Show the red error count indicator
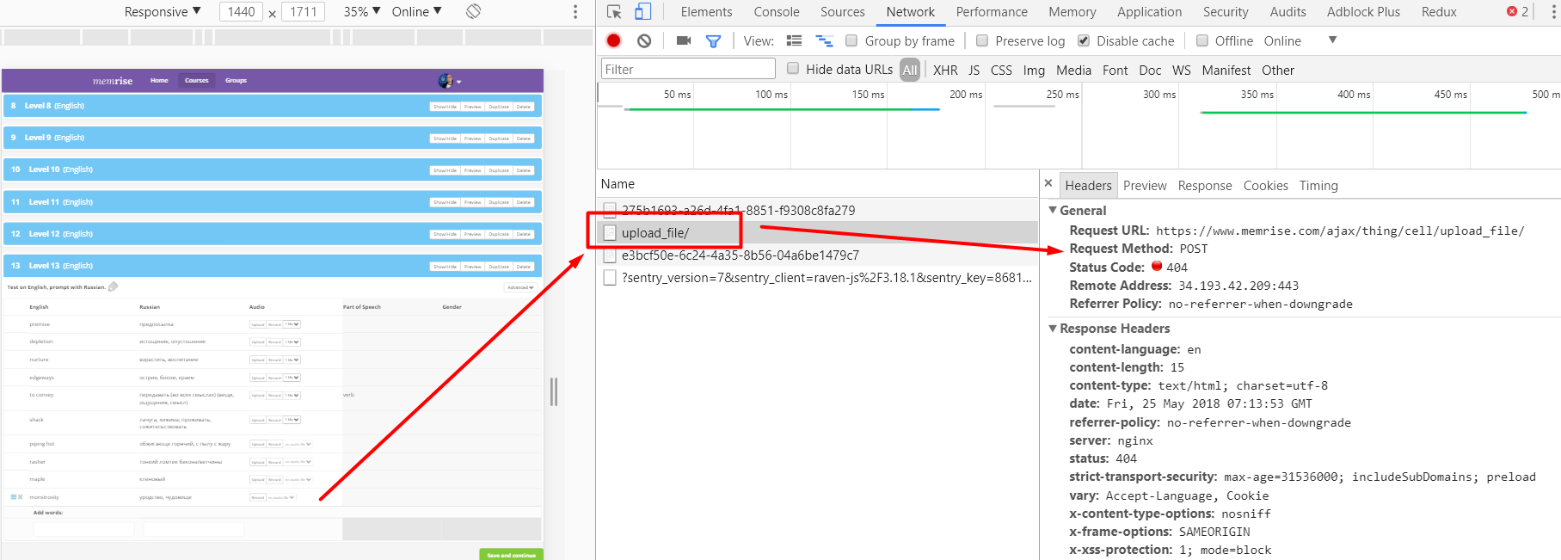 point(1517,11)
